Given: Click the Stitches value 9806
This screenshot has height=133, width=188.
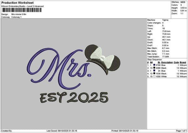Looking at the screenshot, I should tap(183, 2).
